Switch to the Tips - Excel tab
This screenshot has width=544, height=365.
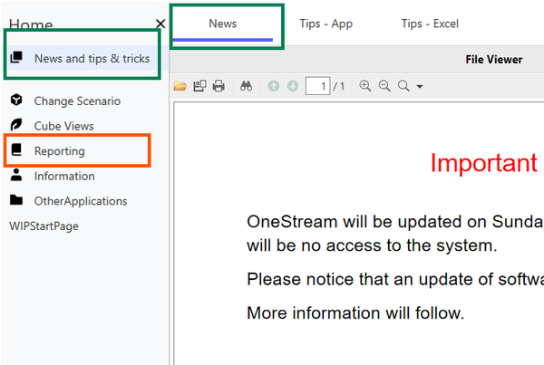(432, 24)
